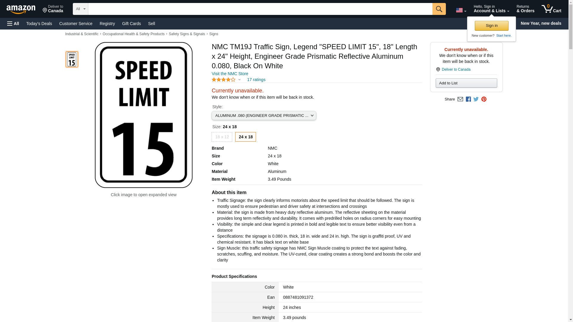Click the speed limit sign thumbnail

coord(72,59)
